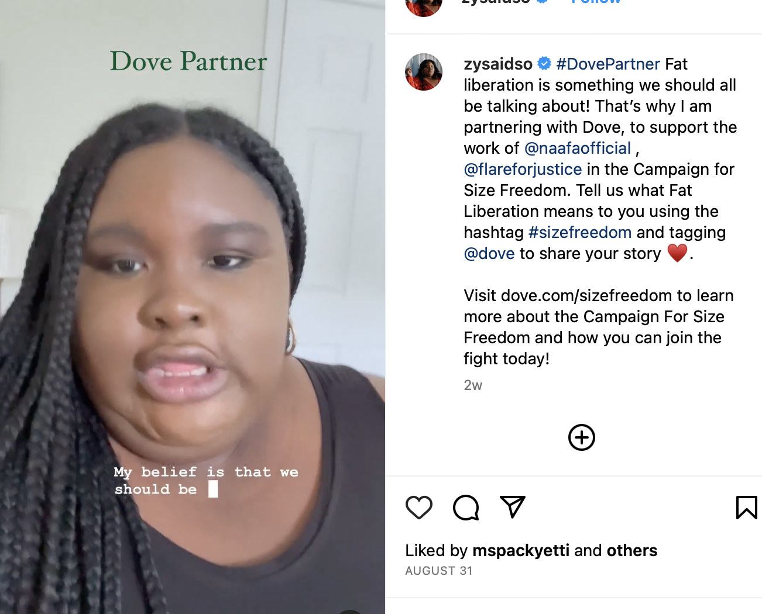Click Follow button at top
This screenshot has height=614, width=762.
[596, 2]
